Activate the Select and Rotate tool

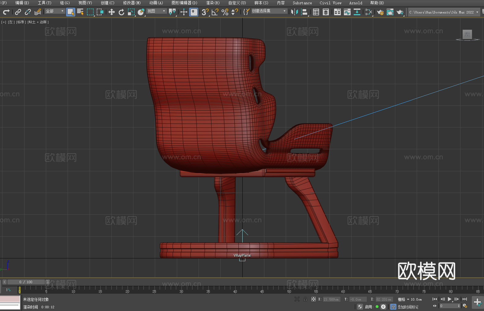(121, 12)
